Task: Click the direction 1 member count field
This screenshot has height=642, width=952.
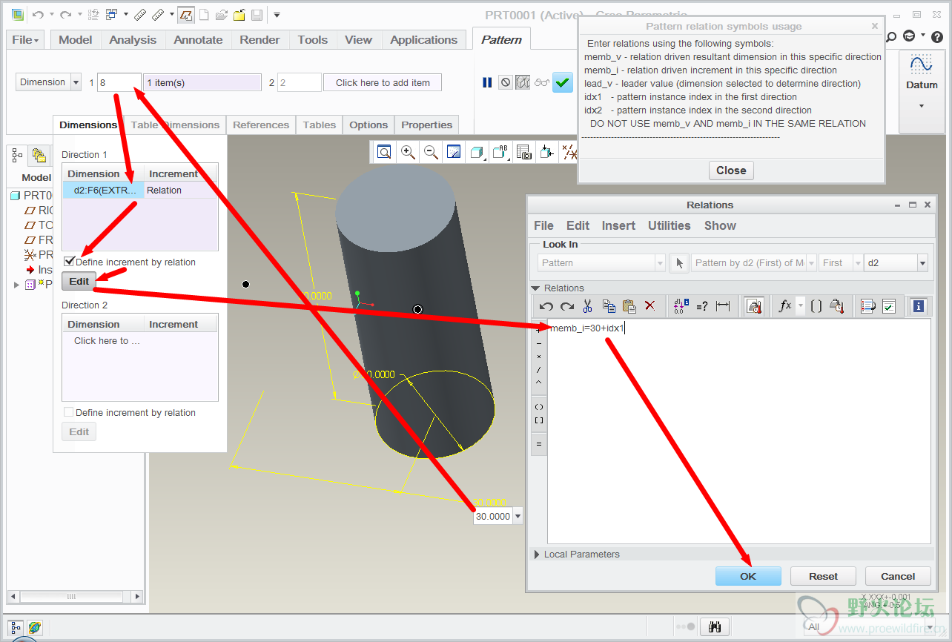Action: pos(119,82)
